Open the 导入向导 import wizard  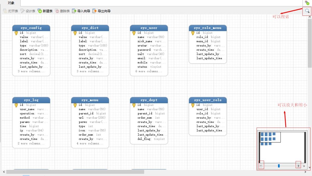coord(81,11)
